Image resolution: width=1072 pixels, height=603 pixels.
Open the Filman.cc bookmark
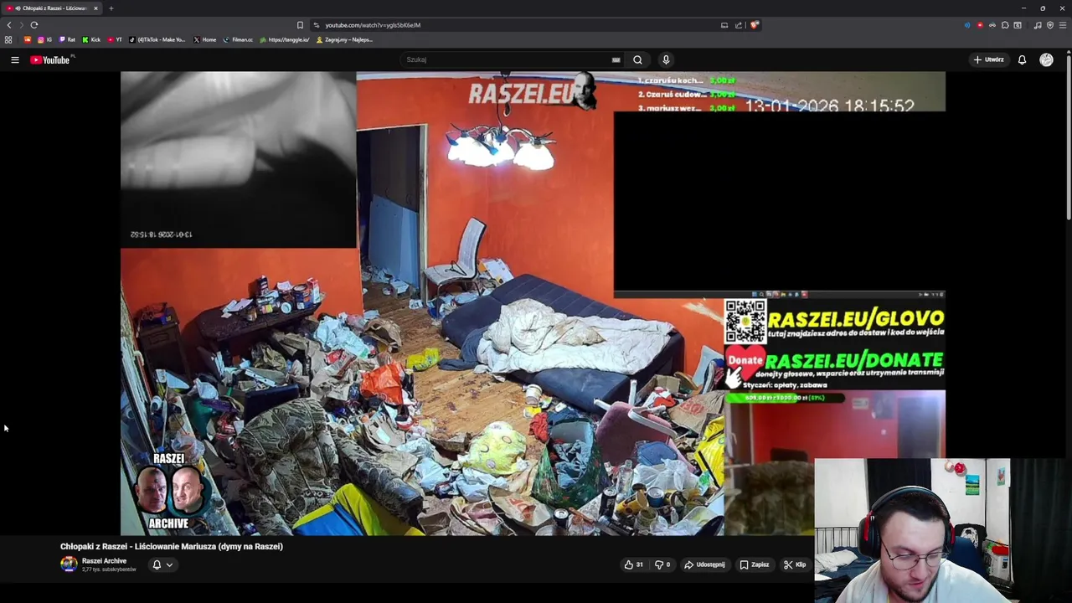[238, 39]
